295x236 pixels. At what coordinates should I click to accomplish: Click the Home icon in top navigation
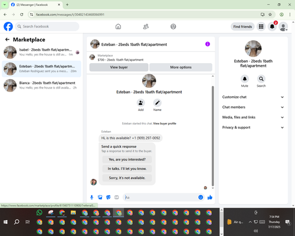tap(118, 27)
